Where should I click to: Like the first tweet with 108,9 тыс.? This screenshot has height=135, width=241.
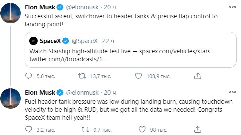(138, 76)
